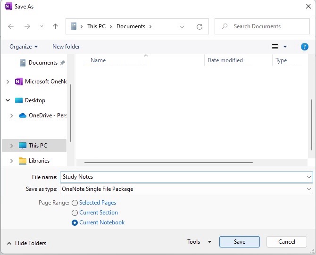Open previous locations dropdown in address bar

(x=182, y=27)
